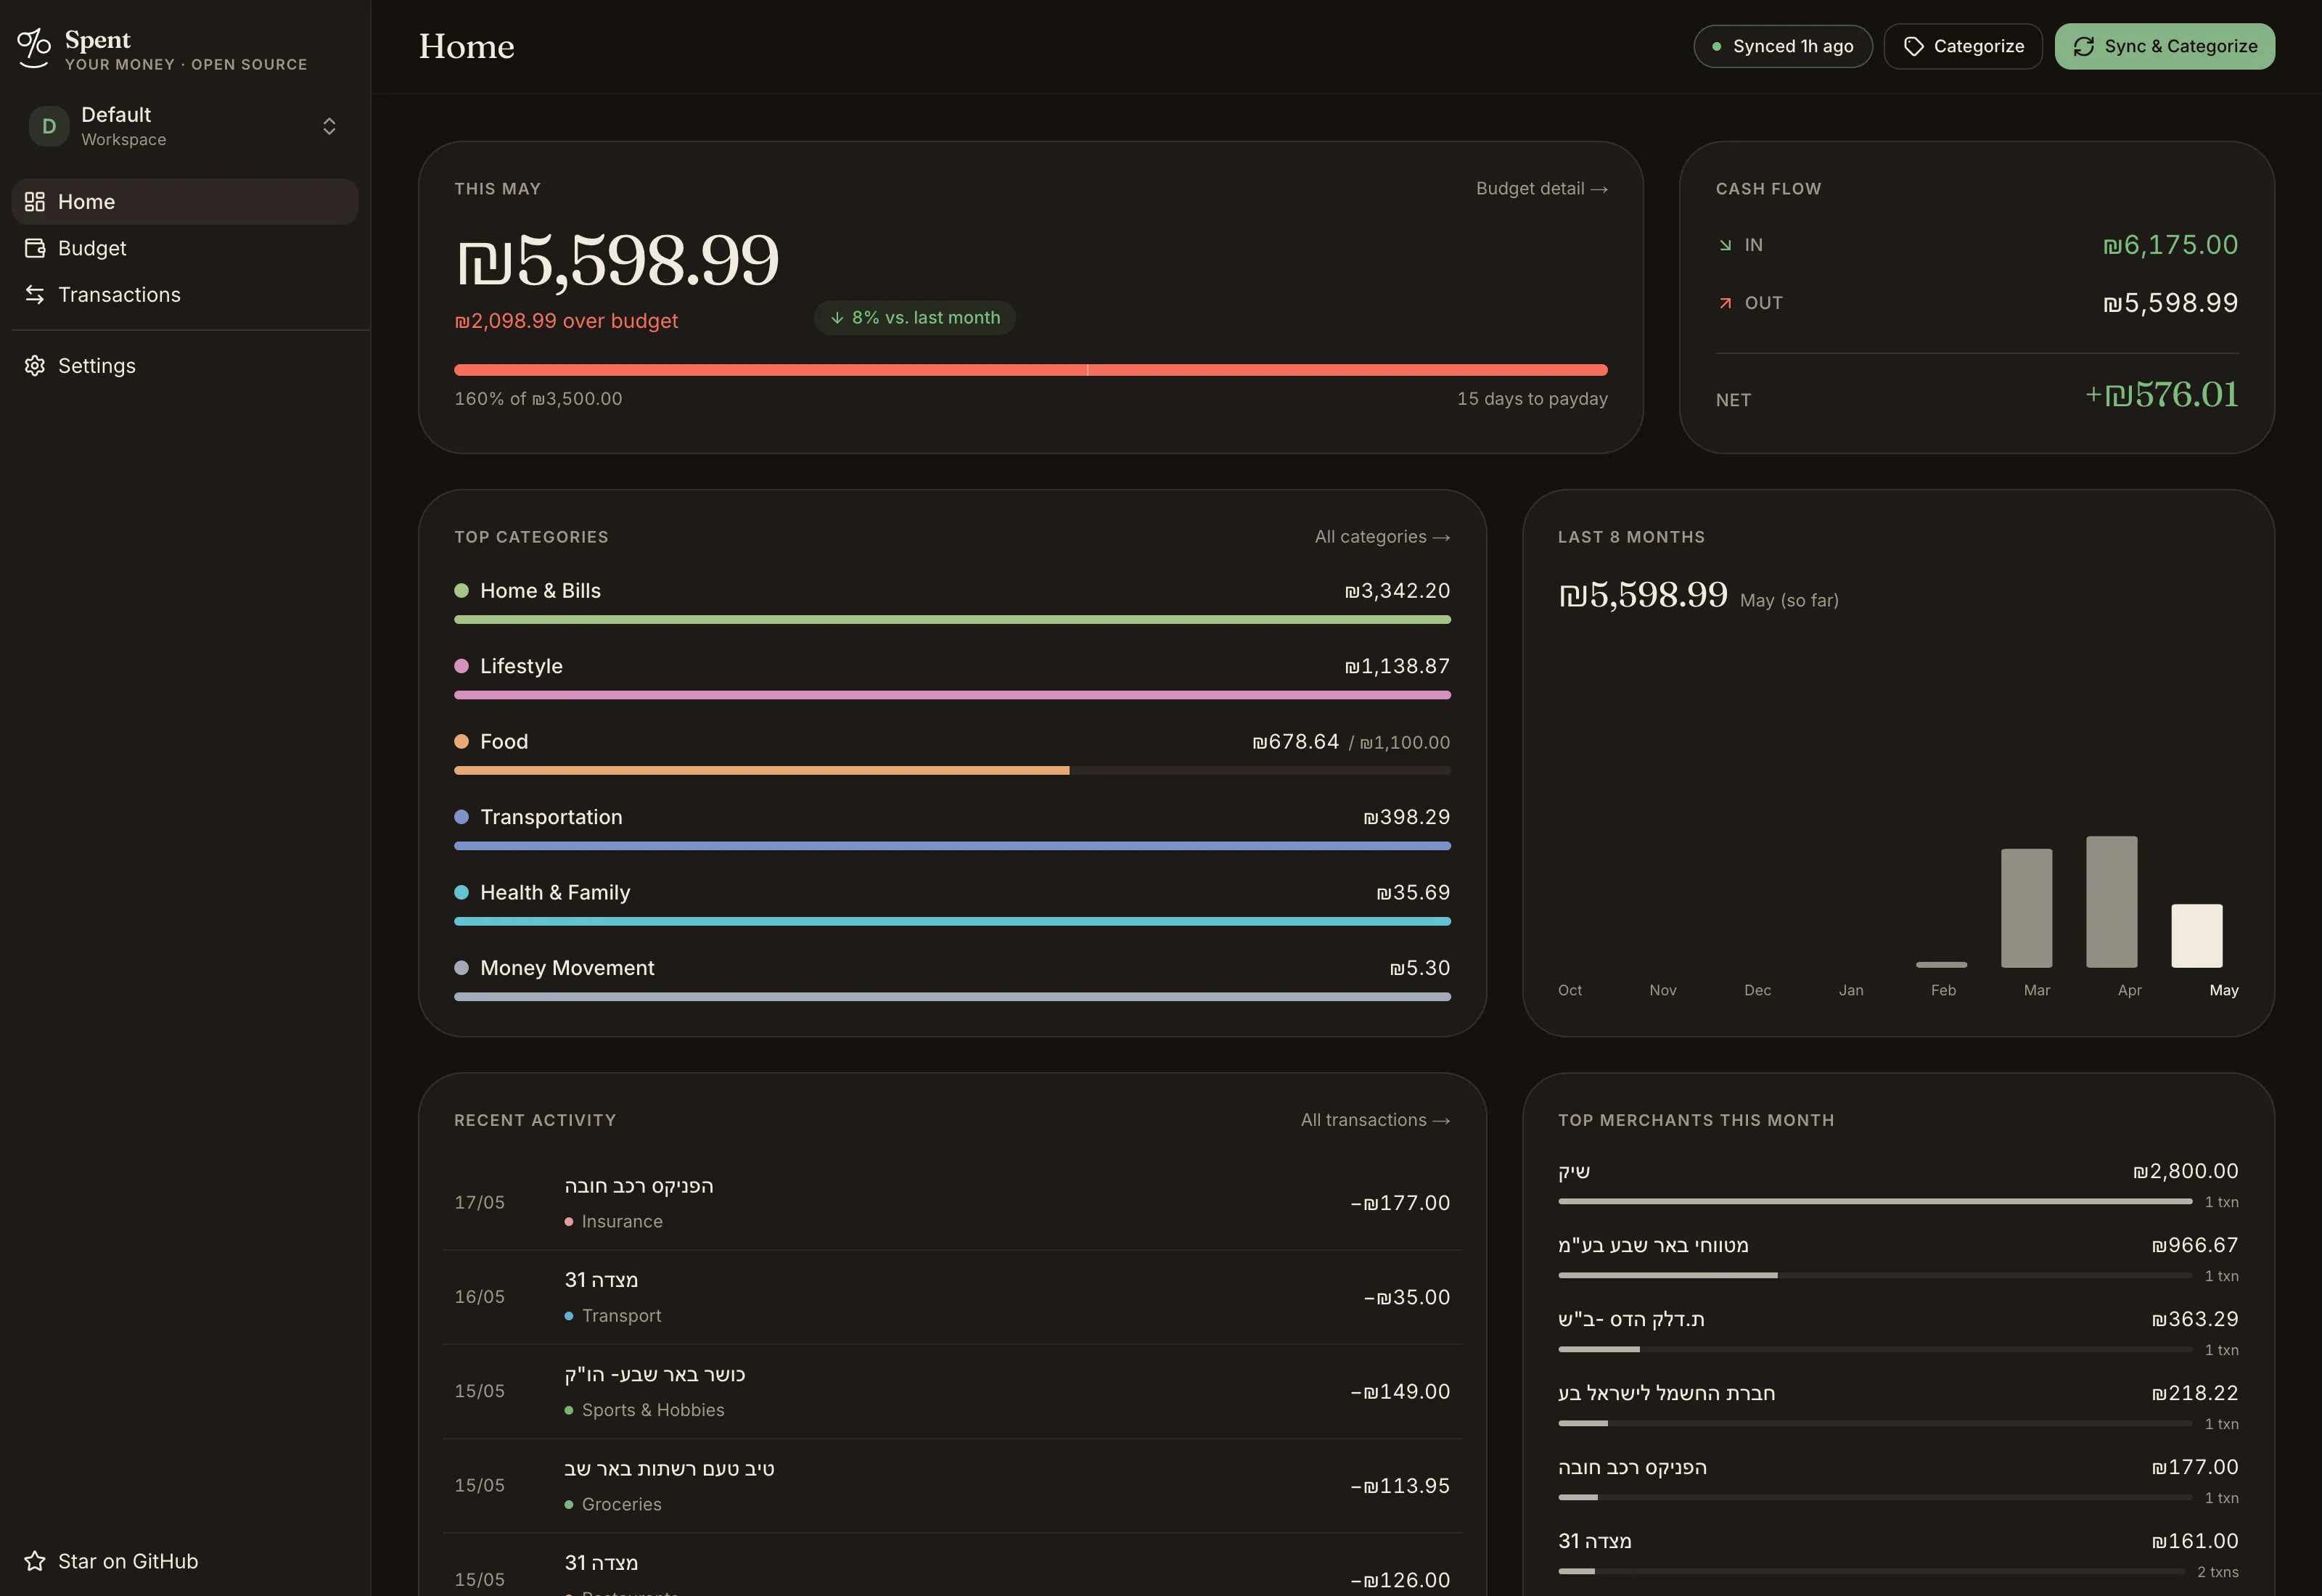Click the May bar in the chart
The width and height of the screenshot is (2322, 1596).
pos(2197,936)
